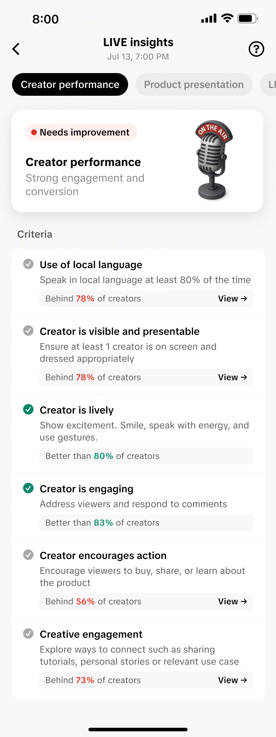Switch to the Product presentation tab
This screenshot has width=276, height=737.
tap(194, 84)
